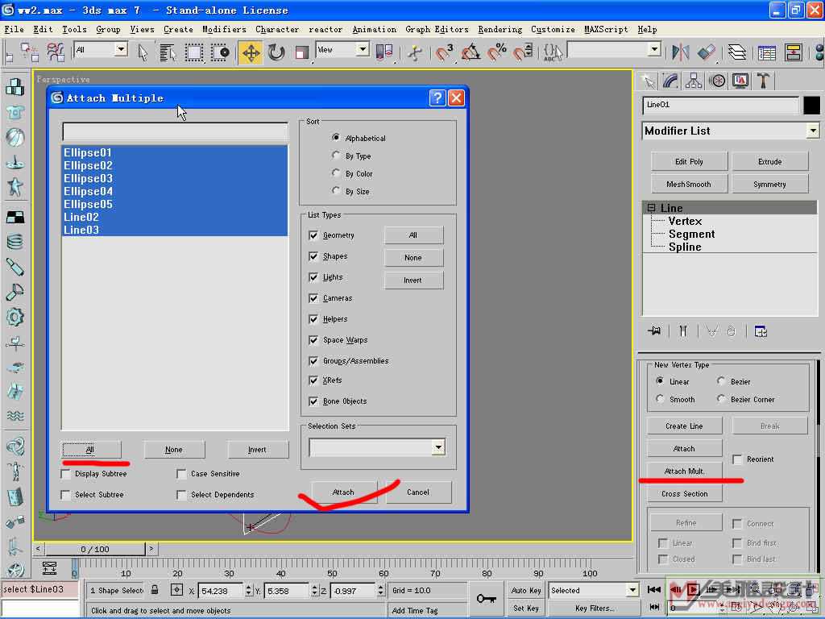825x619 pixels.
Task: Select the By Type sort option
Action: click(x=336, y=156)
